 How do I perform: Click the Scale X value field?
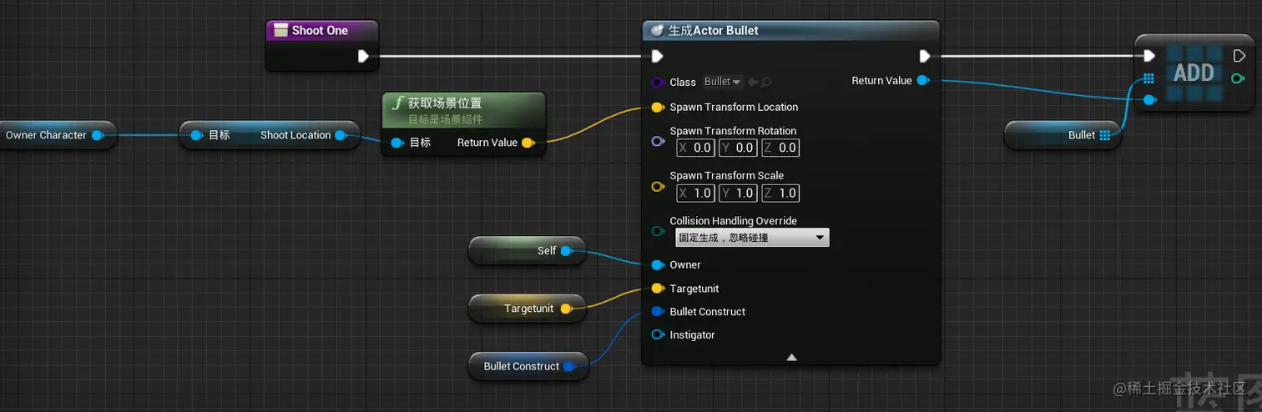(x=696, y=193)
